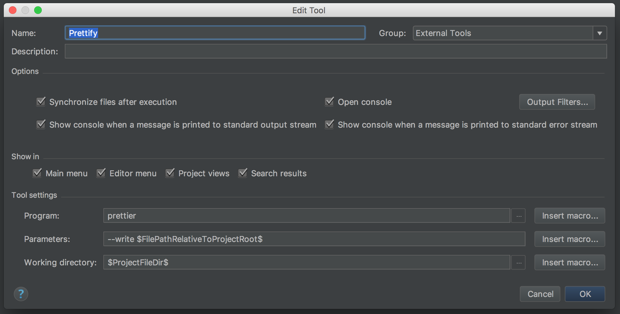This screenshot has height=314, width=620.
Task: Cancel the Edit Tool dialog
Action: pyautogui.click(x=540, y=294)
